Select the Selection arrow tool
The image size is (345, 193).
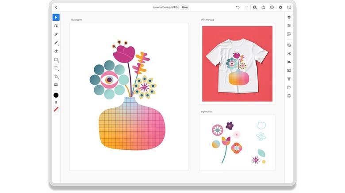click(x=56, y=18)
